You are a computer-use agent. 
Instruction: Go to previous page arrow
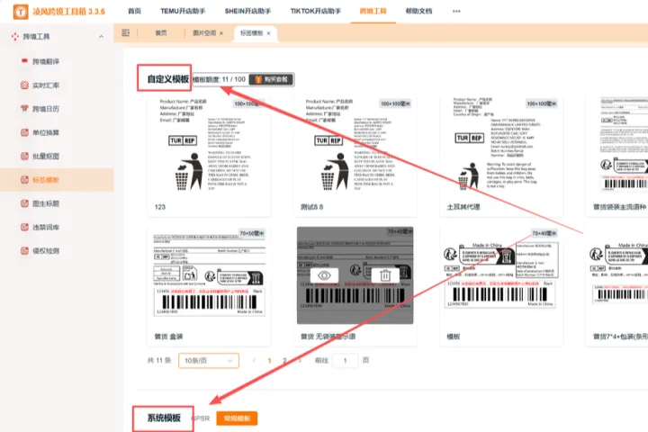[x=254, y=361]
